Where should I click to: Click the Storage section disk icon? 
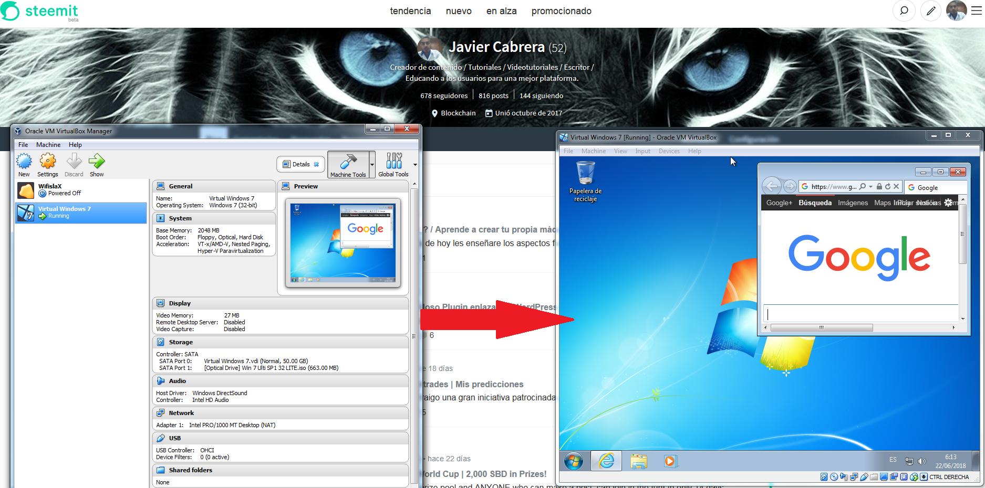pyautogui.click(x=161, y=342)
